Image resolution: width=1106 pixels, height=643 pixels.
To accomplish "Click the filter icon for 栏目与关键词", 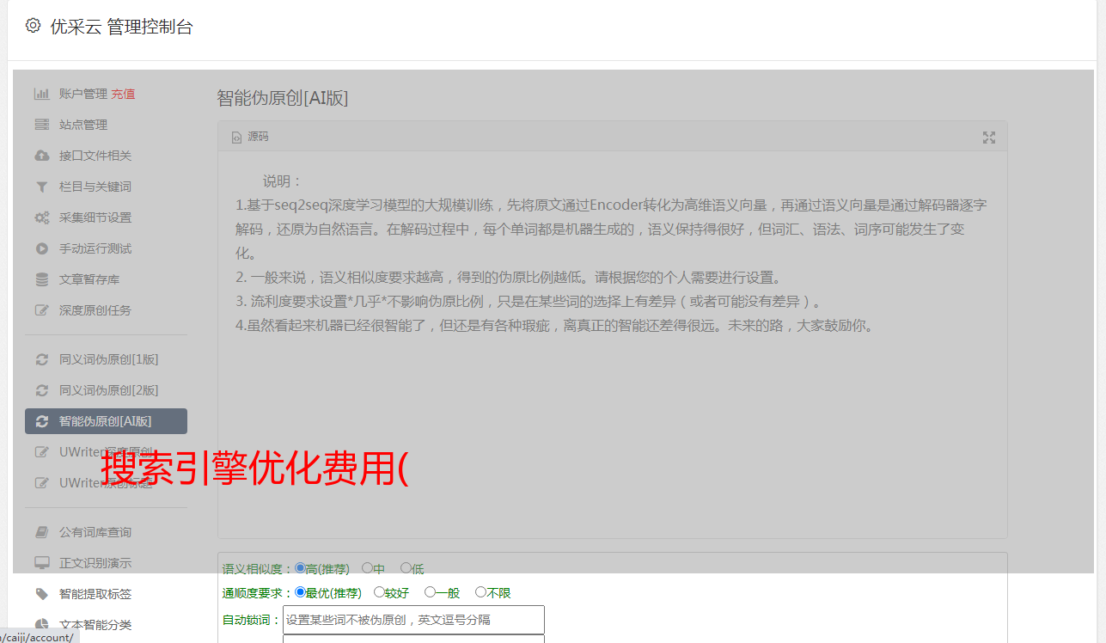I will tap(41, 187).
